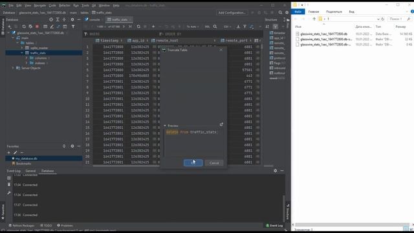Screen dimensions: 414x233
Task: Add to Favorites plus icon
Action: [8, 153]
